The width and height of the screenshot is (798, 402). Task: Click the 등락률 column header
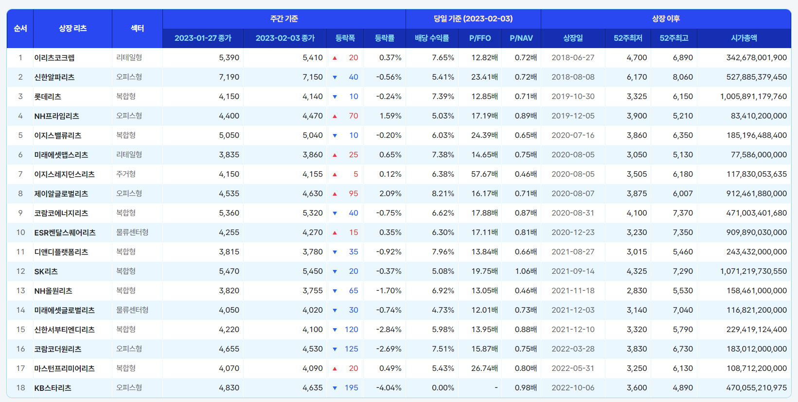point(385,38)
